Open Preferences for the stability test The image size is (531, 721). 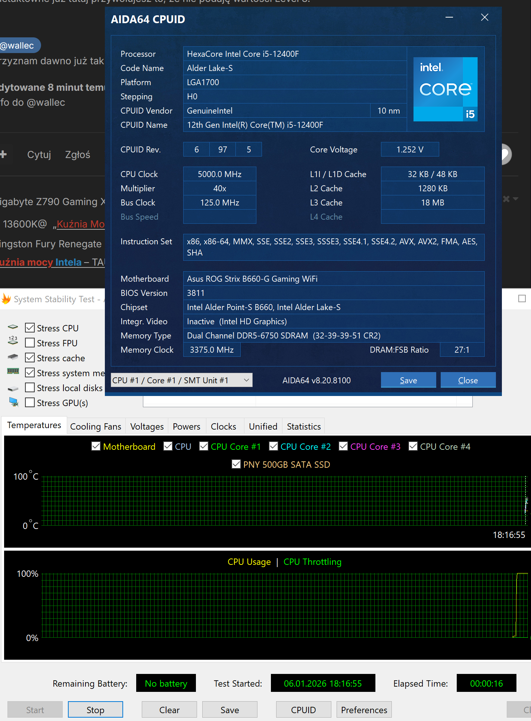point(364,709)
